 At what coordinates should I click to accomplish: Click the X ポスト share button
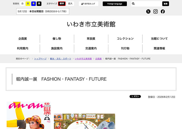(135, 96)
